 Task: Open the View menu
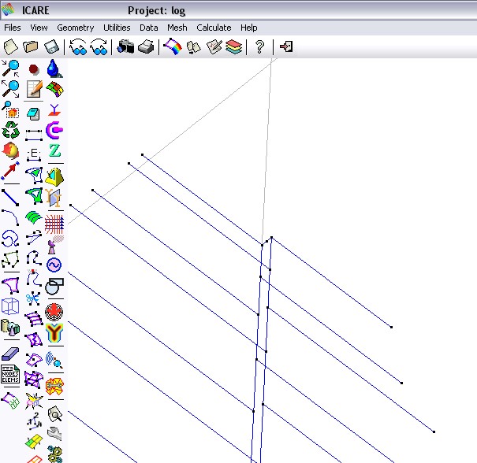click(x=39, y=28)
